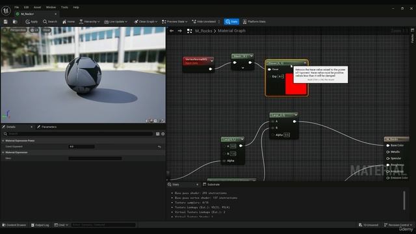This screenshot has height=234, width=416.
Task: Click lower Lerp node A value
Action: 233,146
